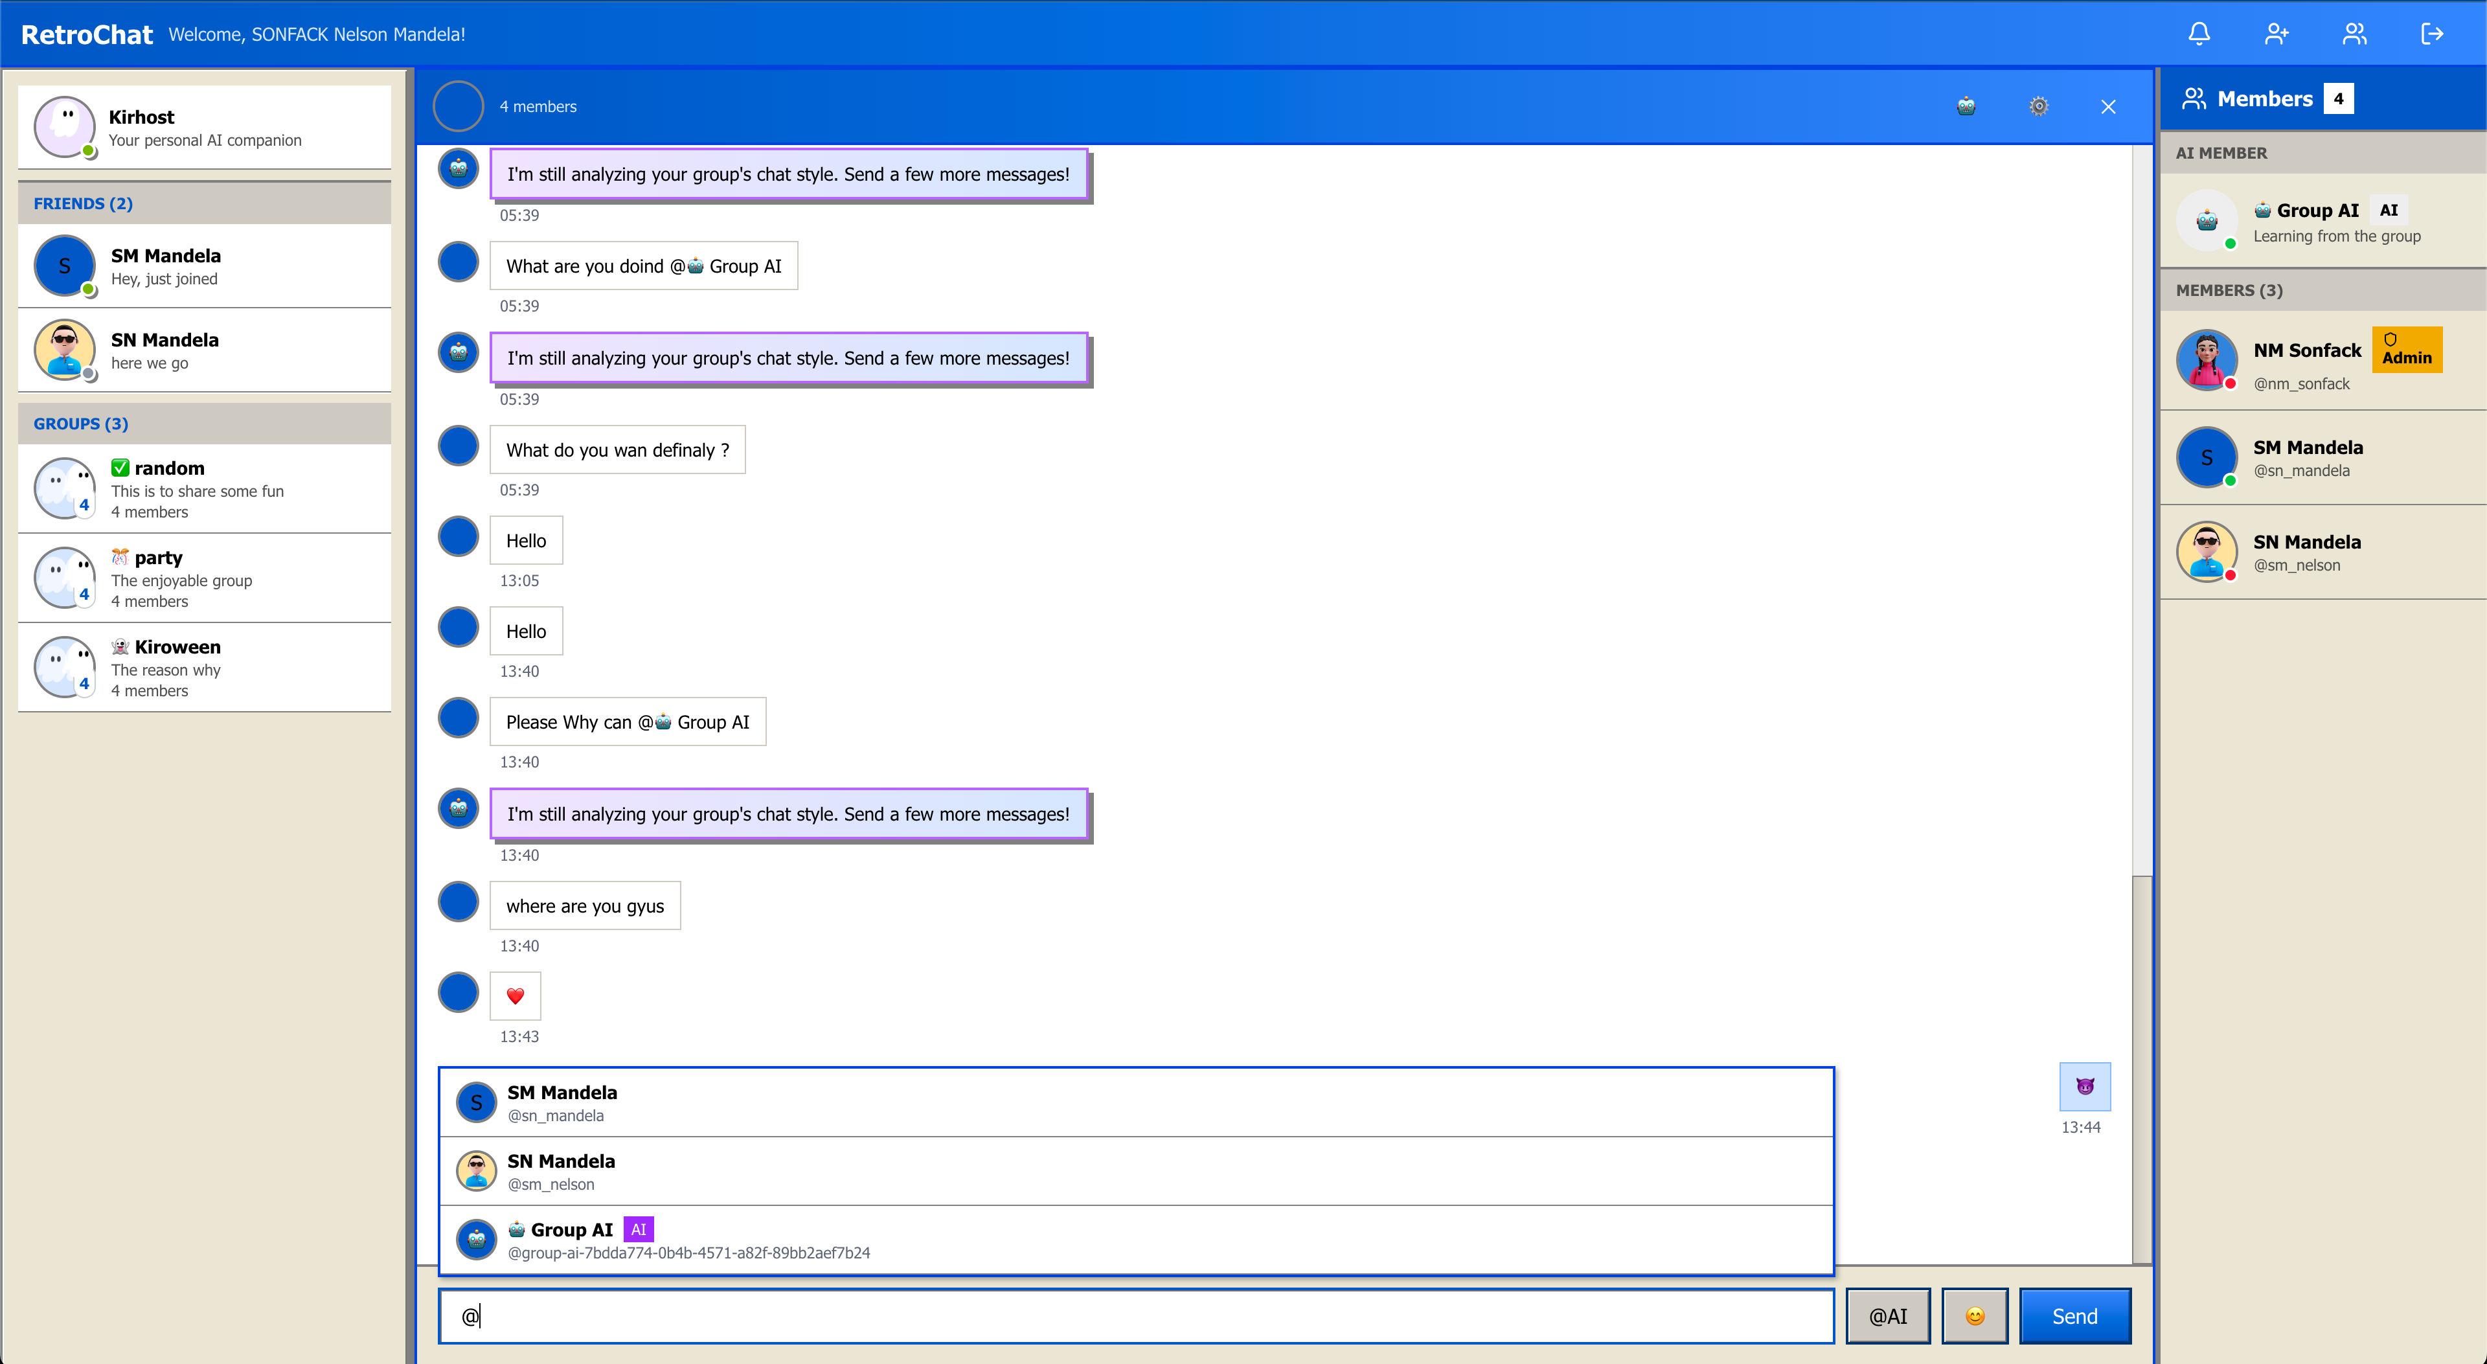Click the add friend icon
Screen dimensions: 2487x1364
[x=2277, y=34]
